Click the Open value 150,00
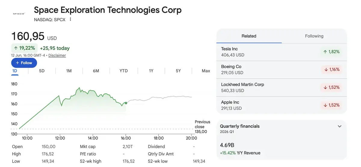361x167 pixels. point(48,147)
